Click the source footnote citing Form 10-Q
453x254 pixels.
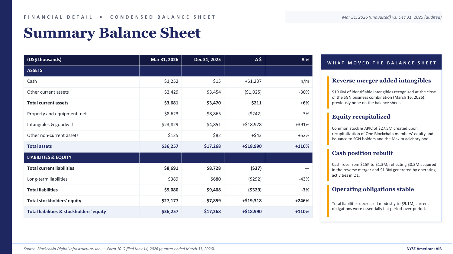pos(119,249)
